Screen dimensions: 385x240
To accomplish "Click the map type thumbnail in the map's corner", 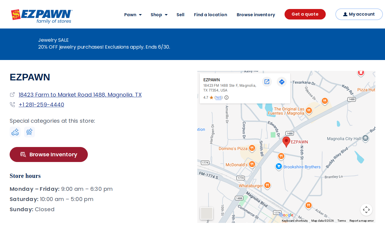I will [207, 213].
